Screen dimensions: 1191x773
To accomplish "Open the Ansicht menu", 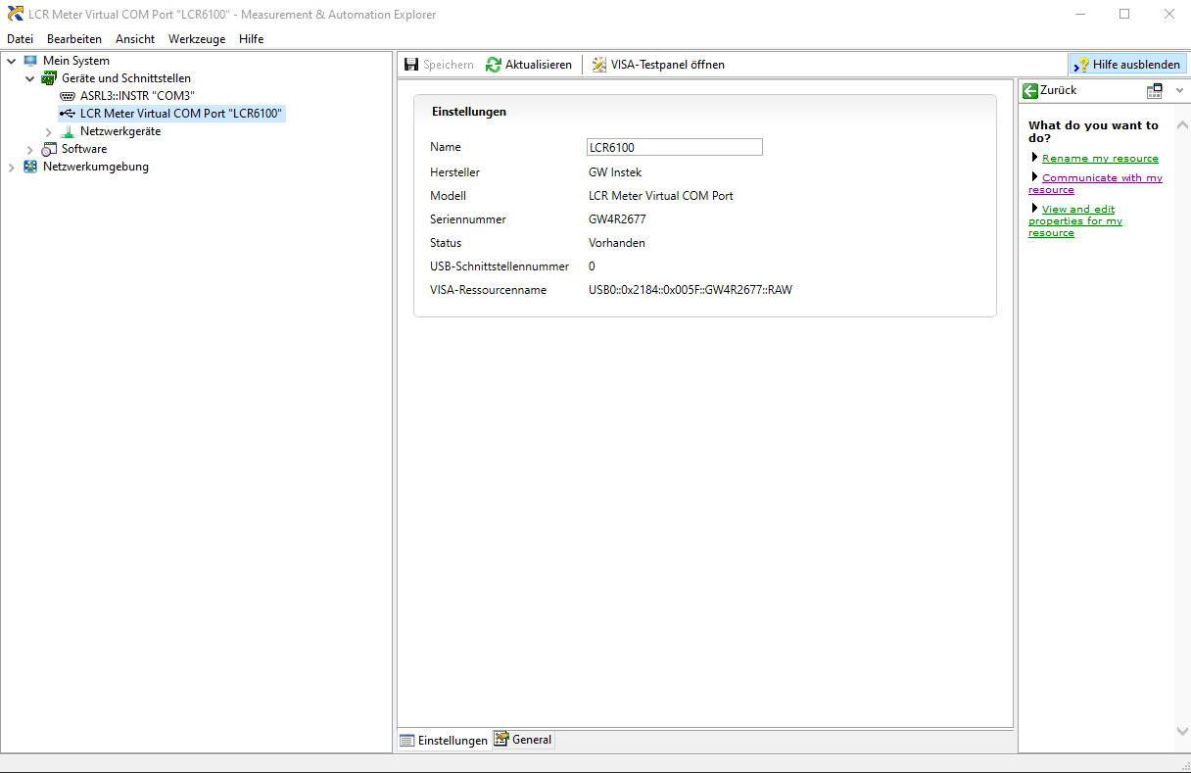I will point(135,39).
